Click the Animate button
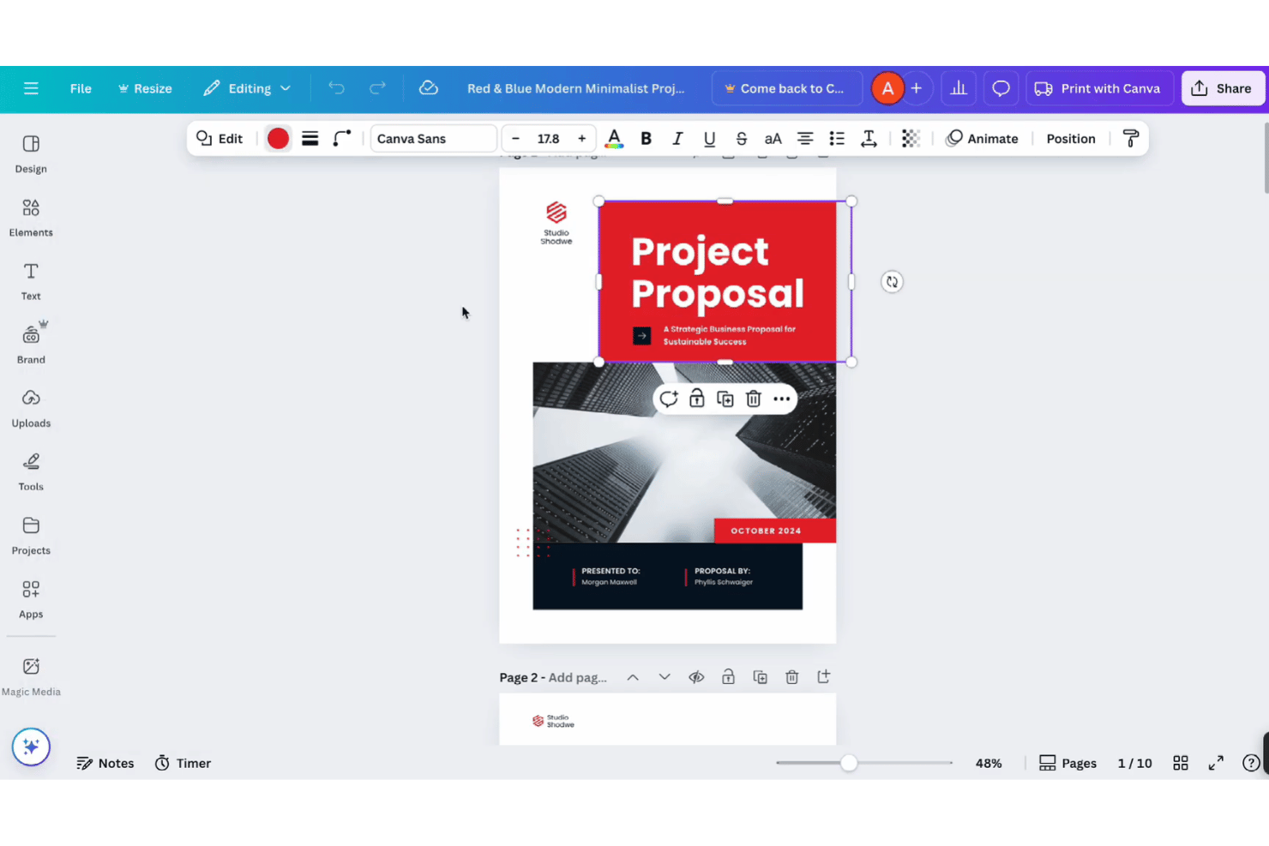 click(982, 138)
